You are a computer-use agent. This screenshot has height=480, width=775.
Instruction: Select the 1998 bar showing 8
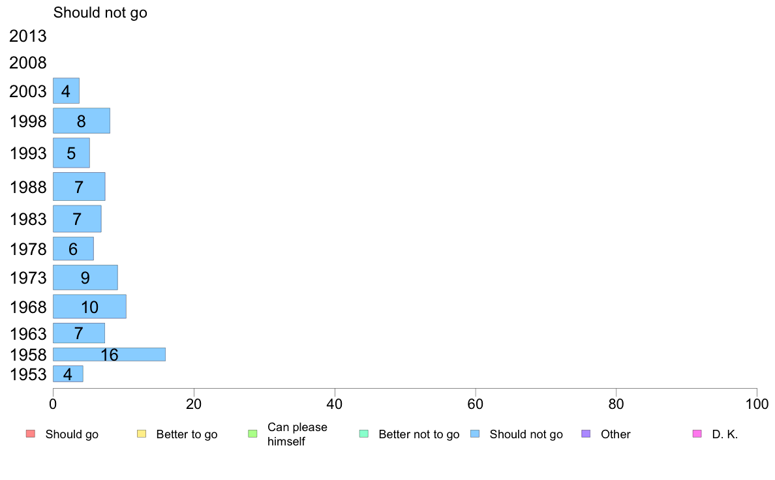[82, 121]
